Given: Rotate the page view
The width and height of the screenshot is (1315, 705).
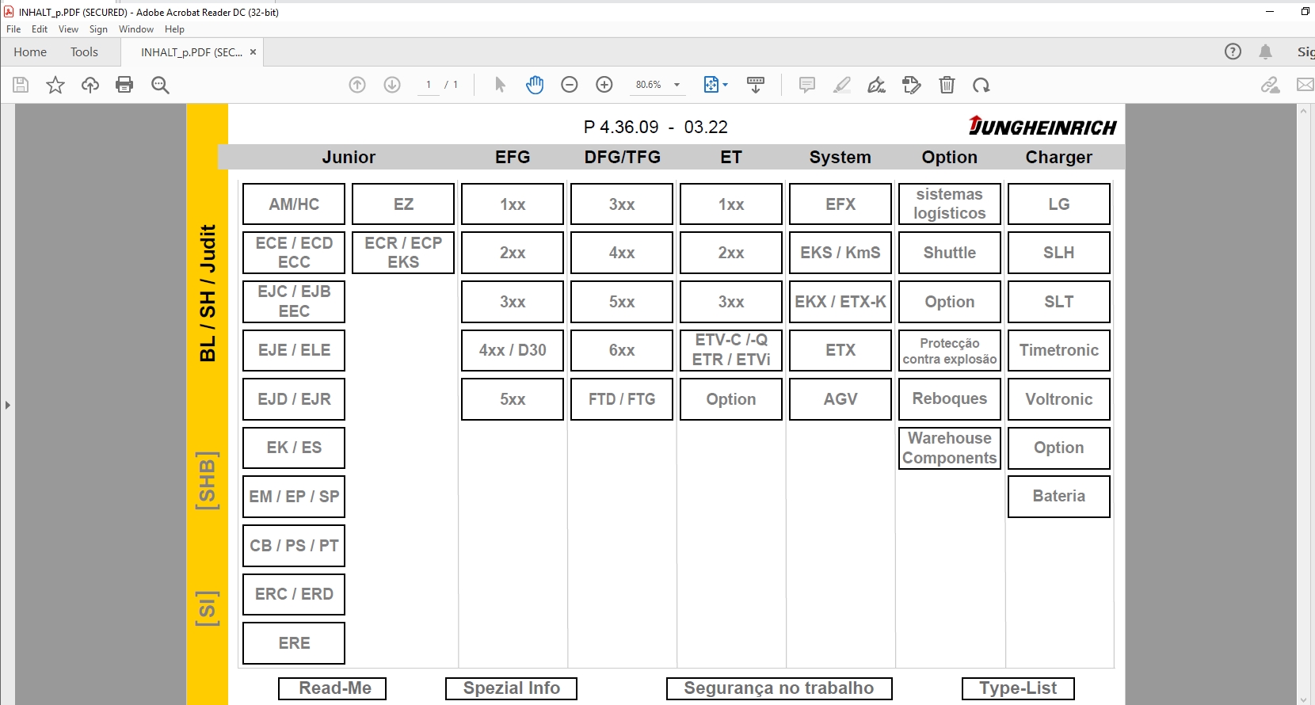Looking at the screenshot, I should tap(981, 85).
